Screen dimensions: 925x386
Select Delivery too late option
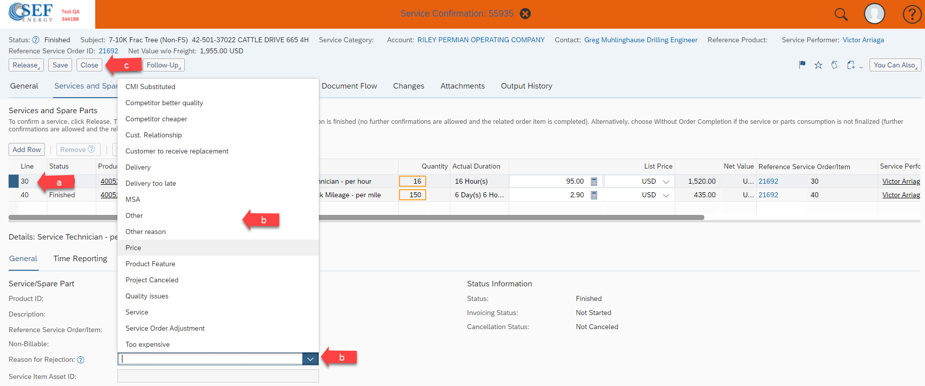tap(218, 183)
